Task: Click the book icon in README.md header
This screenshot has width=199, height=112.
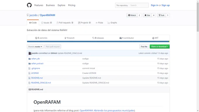Action: [x=30, y=89]
